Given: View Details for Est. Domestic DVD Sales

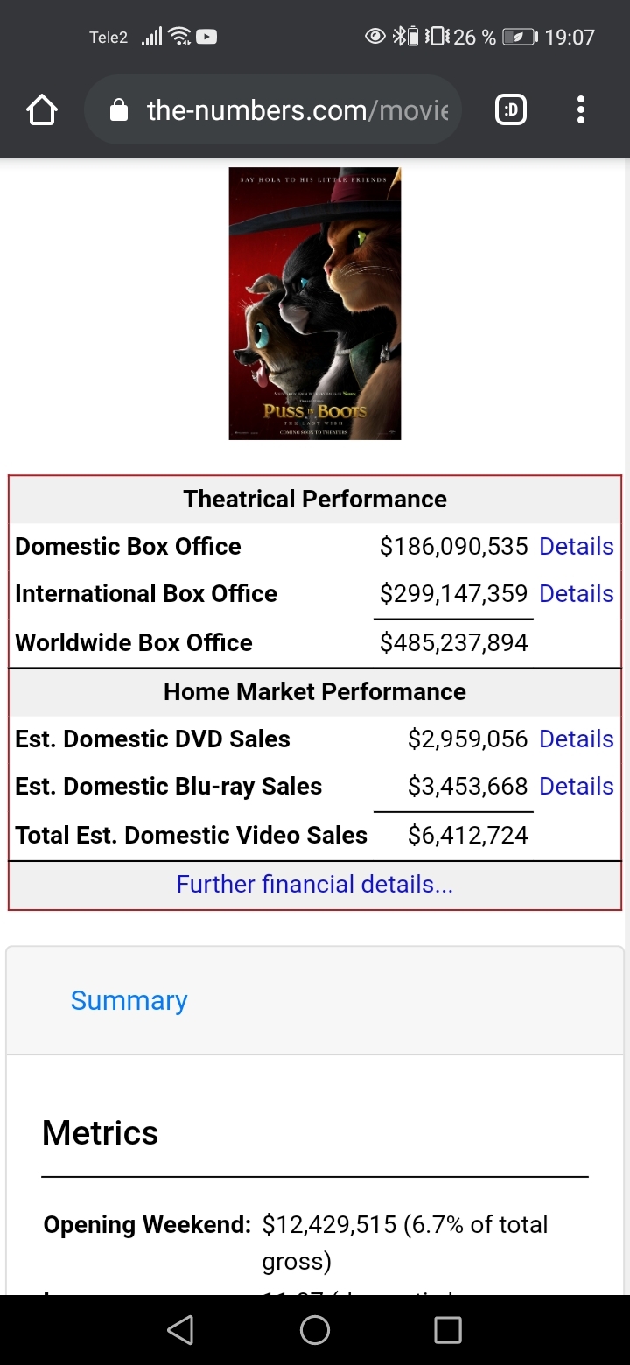Looking at the screenshot, I should point(576,738).
